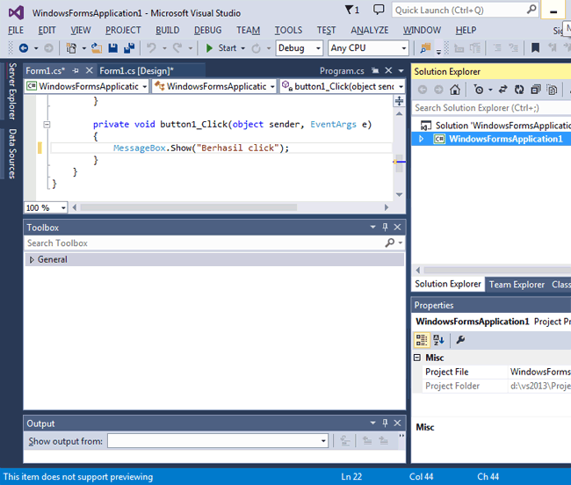Viewport: 571px width, 485px height.
Task: Click the Find in Files toolbar icon
Action: (425, 48)
